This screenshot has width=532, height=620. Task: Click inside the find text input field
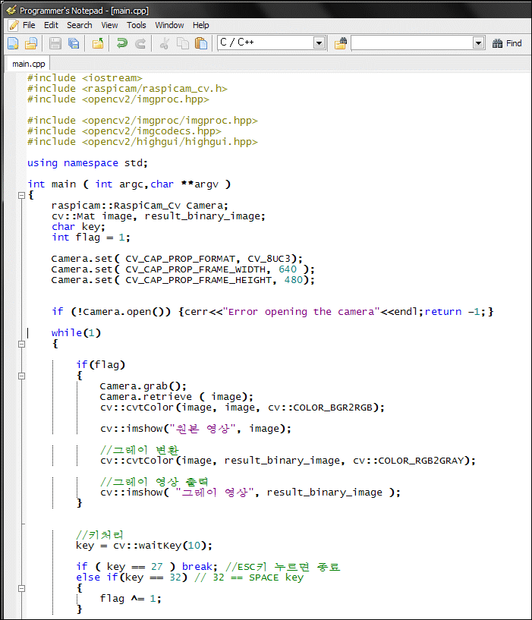click(412, 42)
